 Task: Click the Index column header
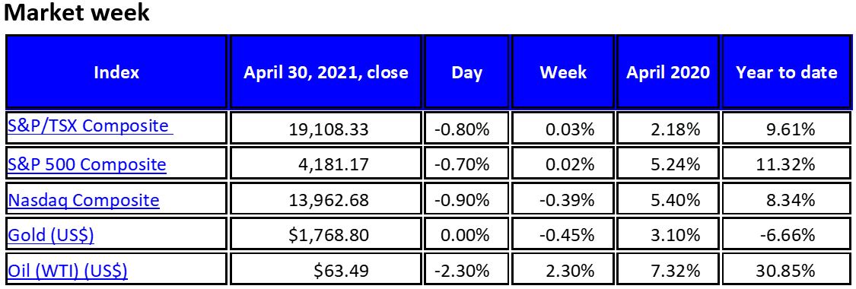tap(116, 72)
